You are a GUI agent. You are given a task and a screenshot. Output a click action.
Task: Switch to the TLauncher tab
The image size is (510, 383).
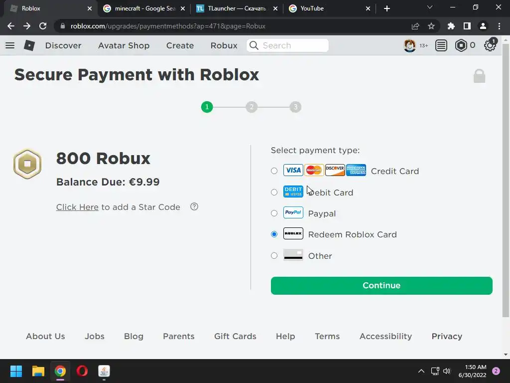(237, 8)
